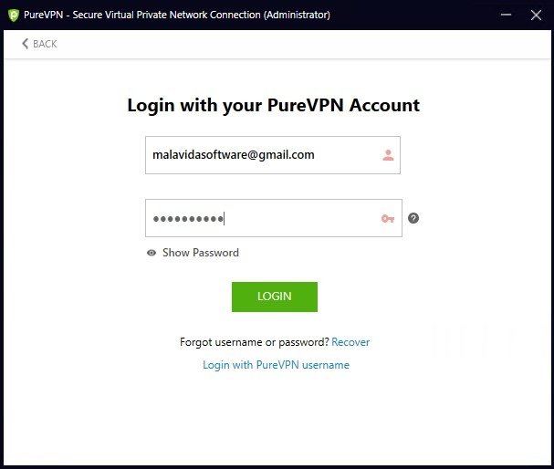Viewport: 554px width, 469px height.
Task: Close the PureVPN window
Action: tap(536, 15)
